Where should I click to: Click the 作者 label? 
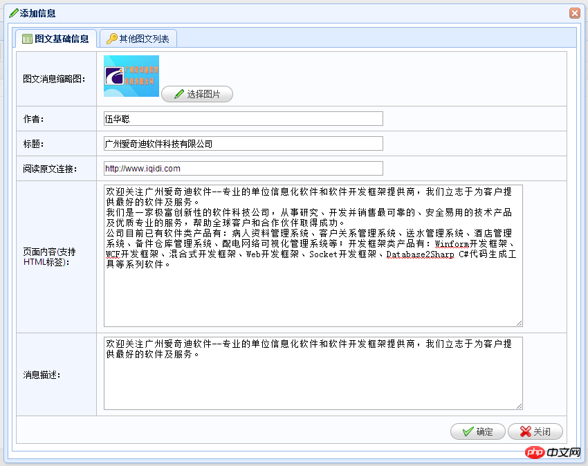[34, 119]
